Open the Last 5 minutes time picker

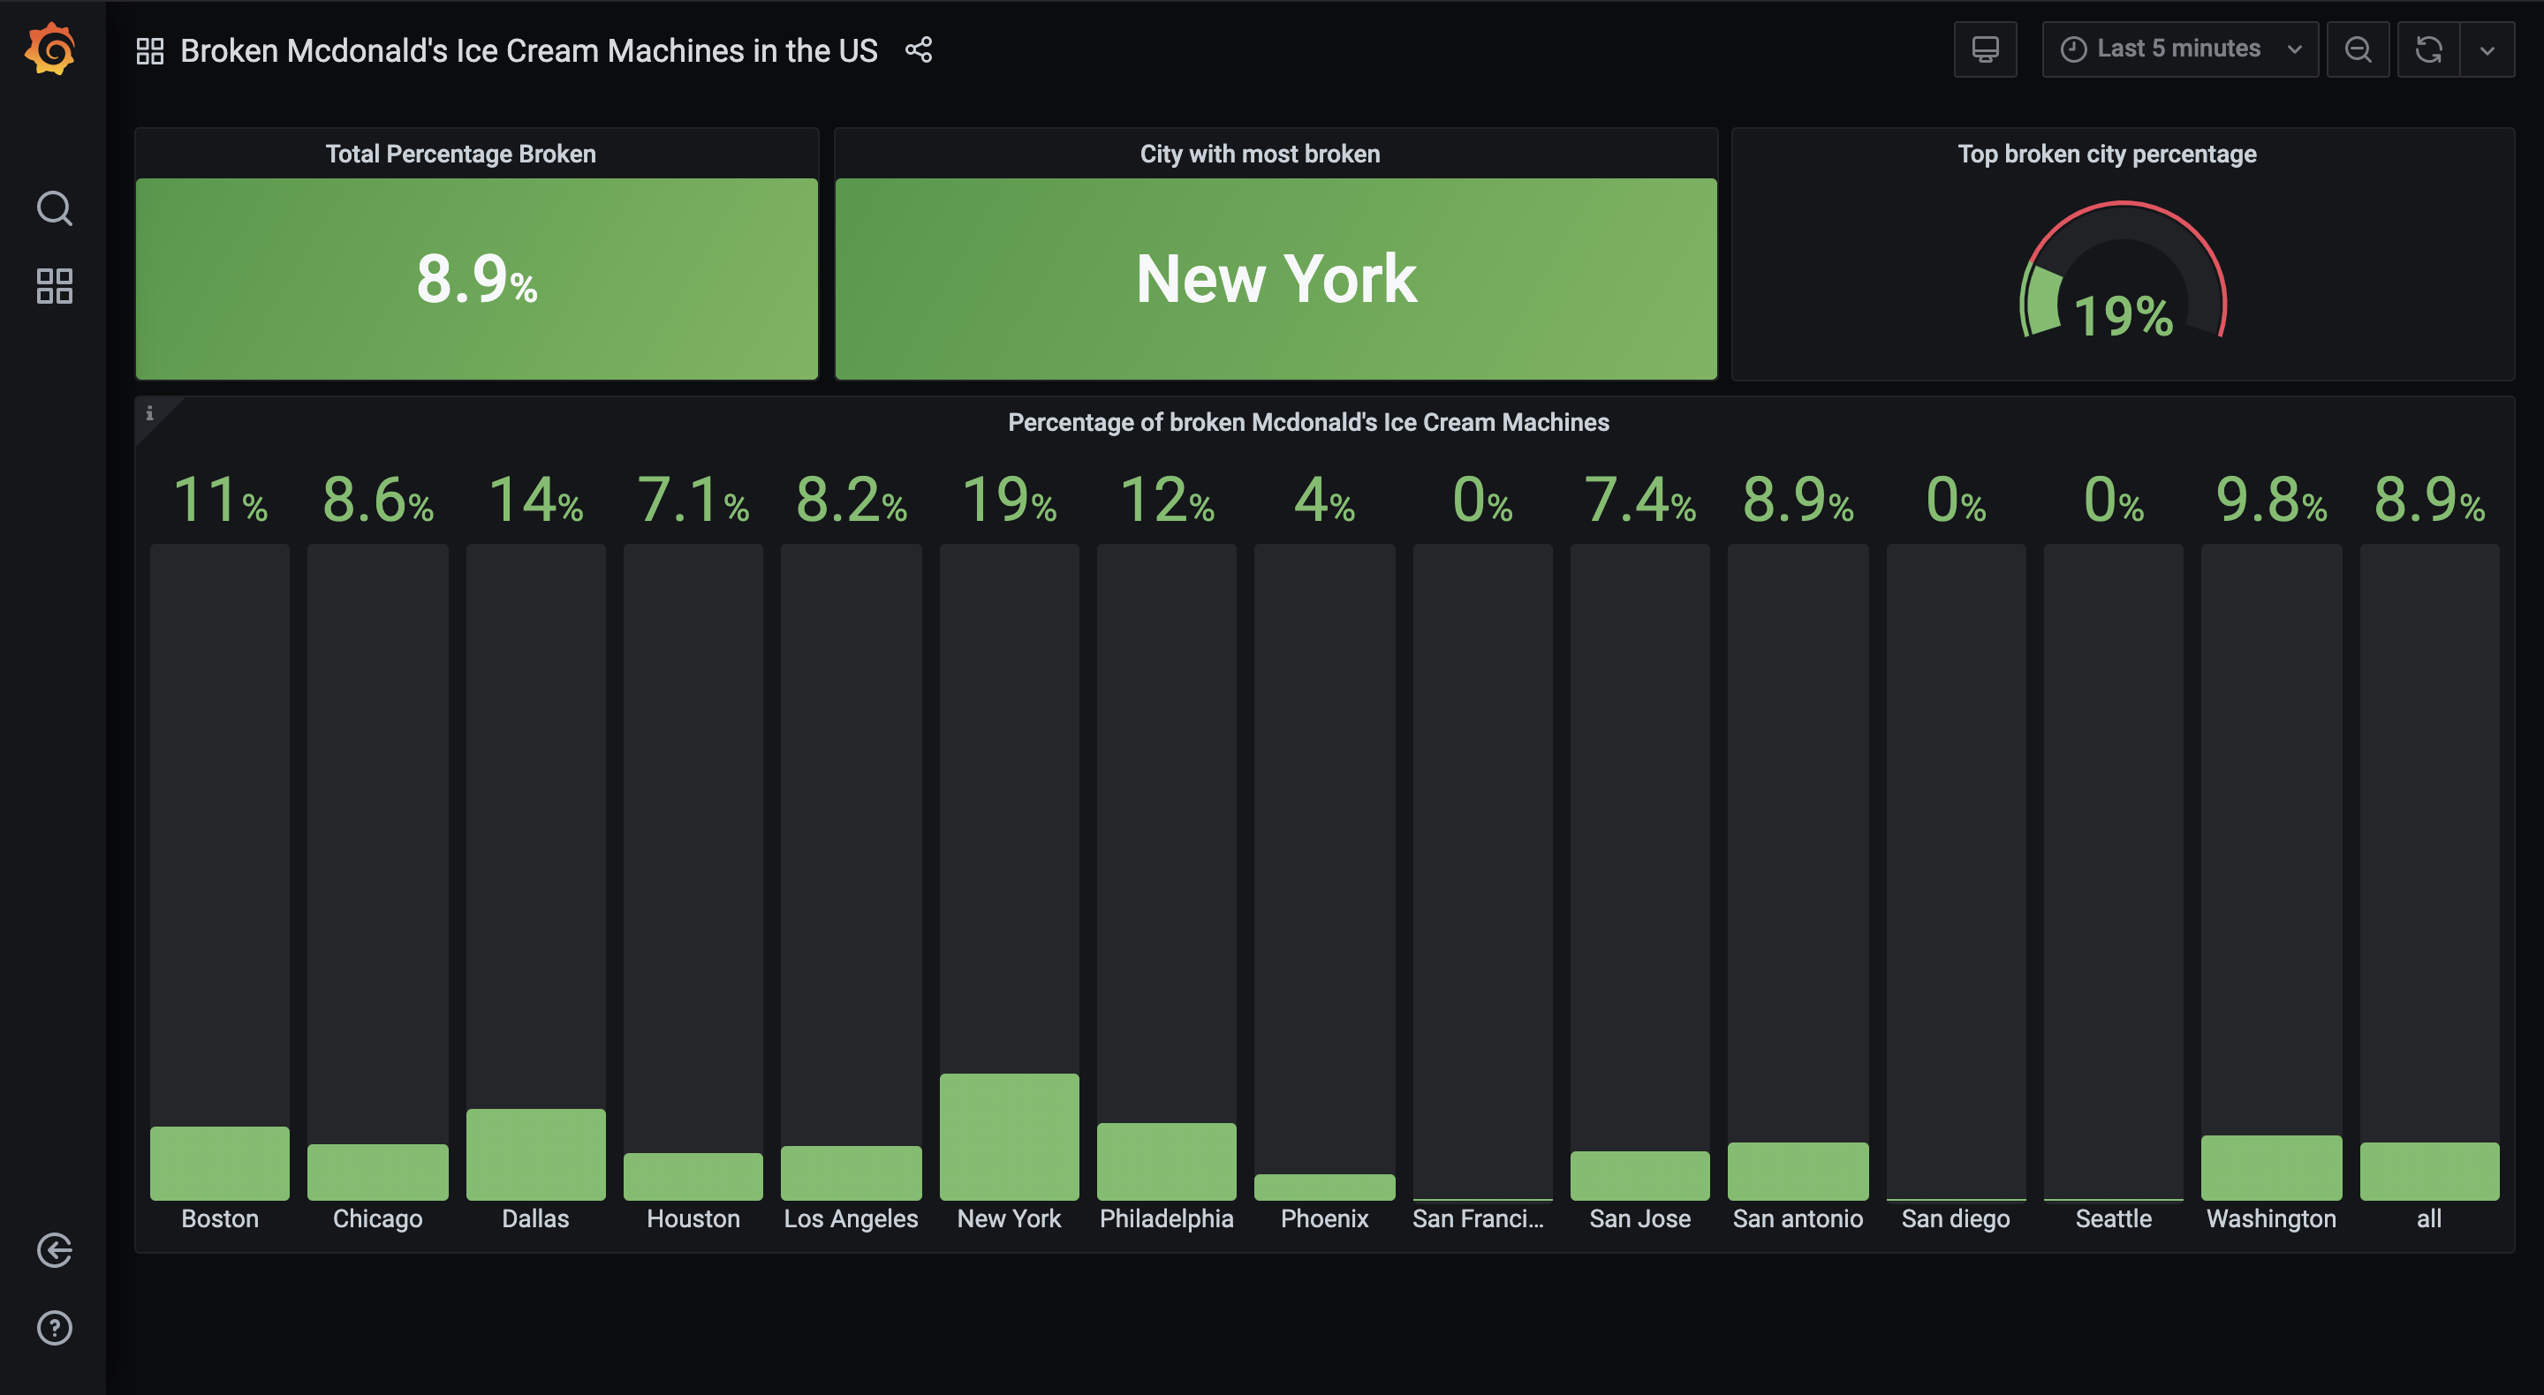click(2179, 49)
